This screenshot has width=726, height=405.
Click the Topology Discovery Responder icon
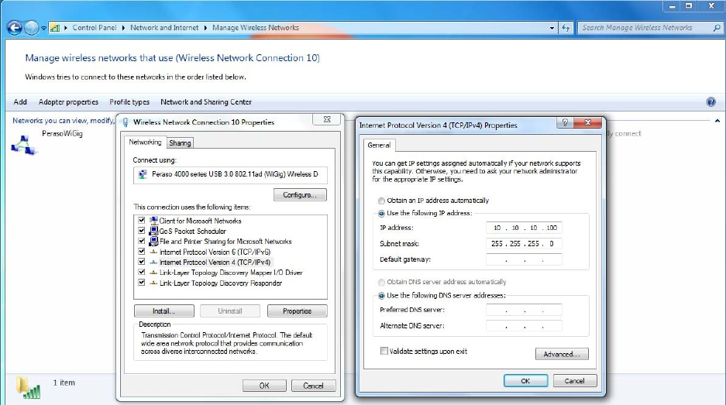(153, 283)
